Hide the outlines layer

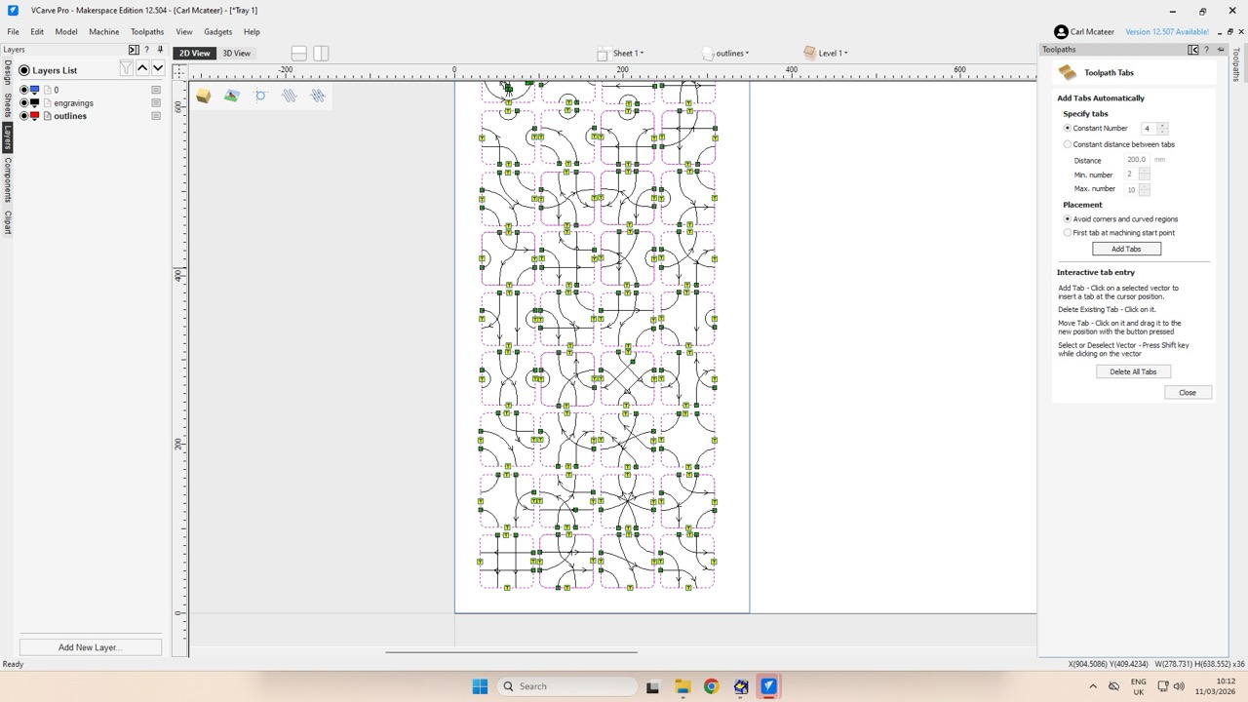[x=23, y=116]
